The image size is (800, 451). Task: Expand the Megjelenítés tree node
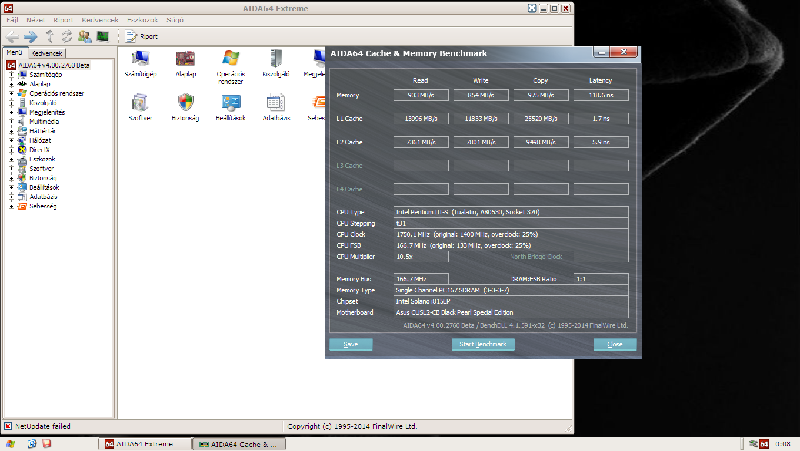(11, 112)
